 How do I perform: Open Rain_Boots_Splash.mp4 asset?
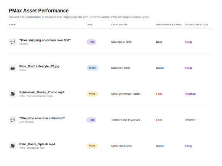tap(37, 144)
